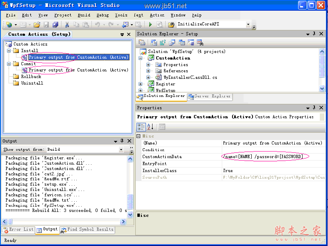Image resolution: width=328 pixels, height=246 pixels.
Task: Switch to the Server Explorer tab
Action: pyautogui.click(x=210, y=96)
